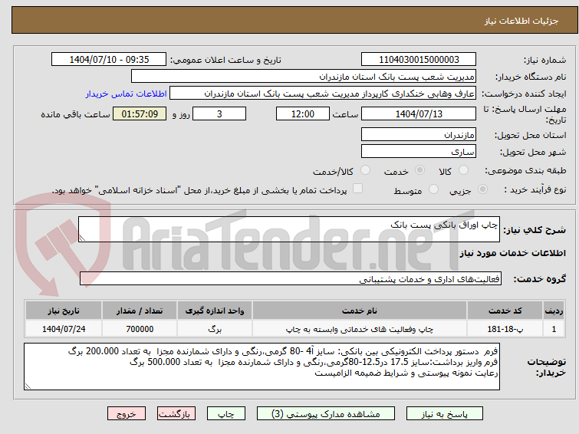This screenshot has width=579, height=434.
Task: Click the چاپ print button
Action: pyautogui.click(x=226, y=414)
